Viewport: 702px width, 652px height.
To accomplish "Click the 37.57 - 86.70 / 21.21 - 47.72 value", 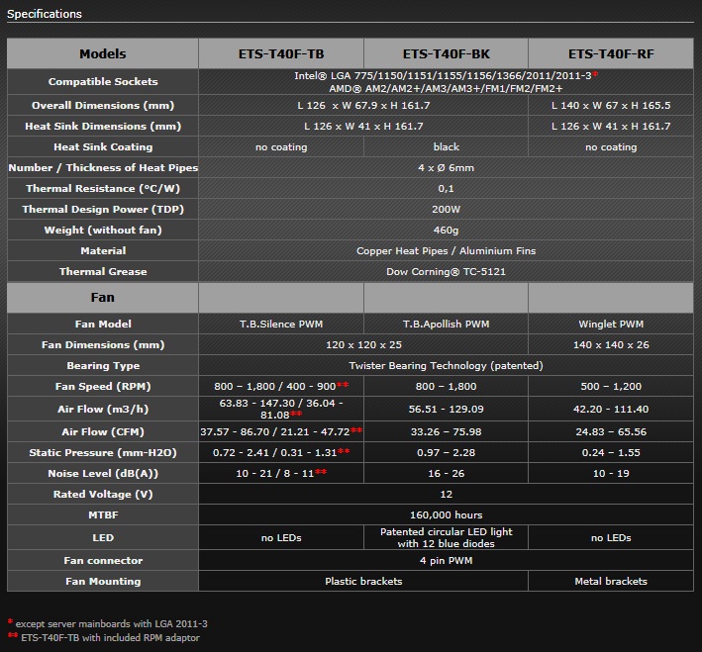I will pyautogui.click(x=281, y=431).
